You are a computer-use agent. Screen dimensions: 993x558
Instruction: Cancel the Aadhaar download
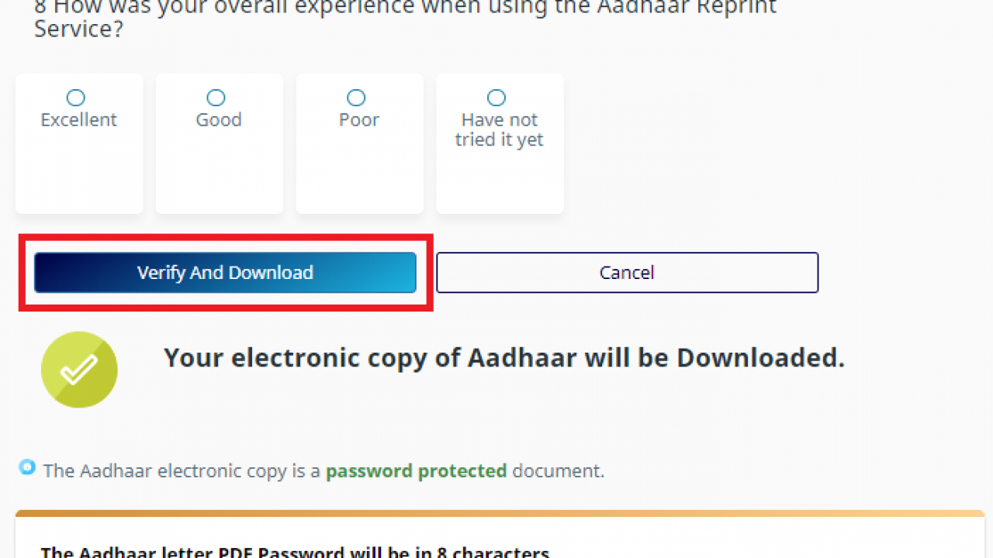click(627, 273)
